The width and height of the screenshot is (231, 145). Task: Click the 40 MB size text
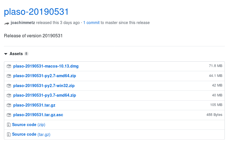pyautogui.click(x=217, y=95)
